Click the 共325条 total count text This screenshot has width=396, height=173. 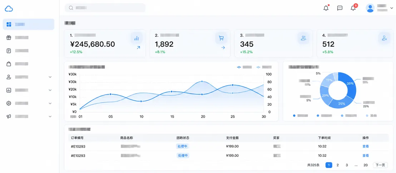313,165
